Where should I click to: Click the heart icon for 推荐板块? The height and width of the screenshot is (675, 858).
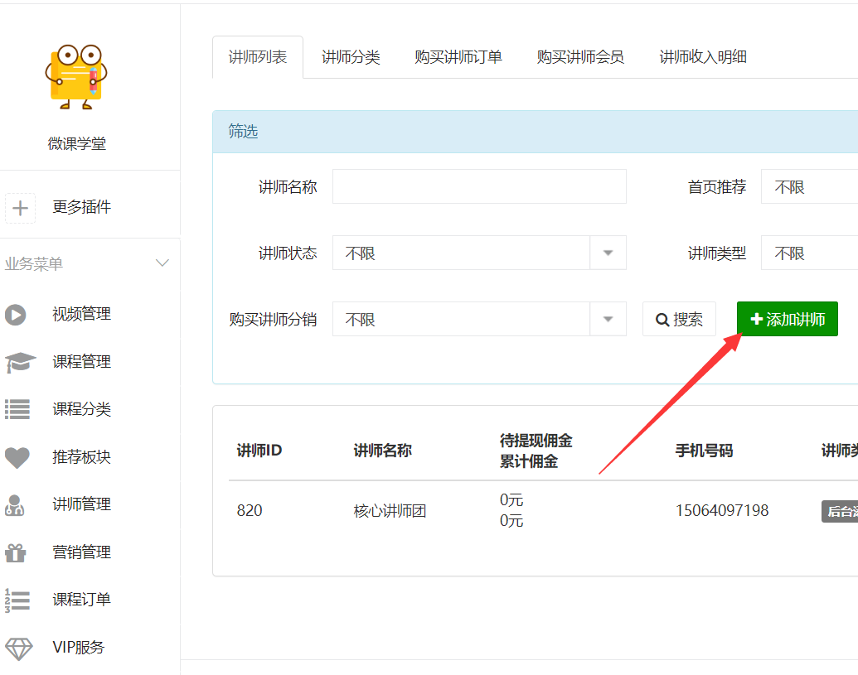coord(17,457)
